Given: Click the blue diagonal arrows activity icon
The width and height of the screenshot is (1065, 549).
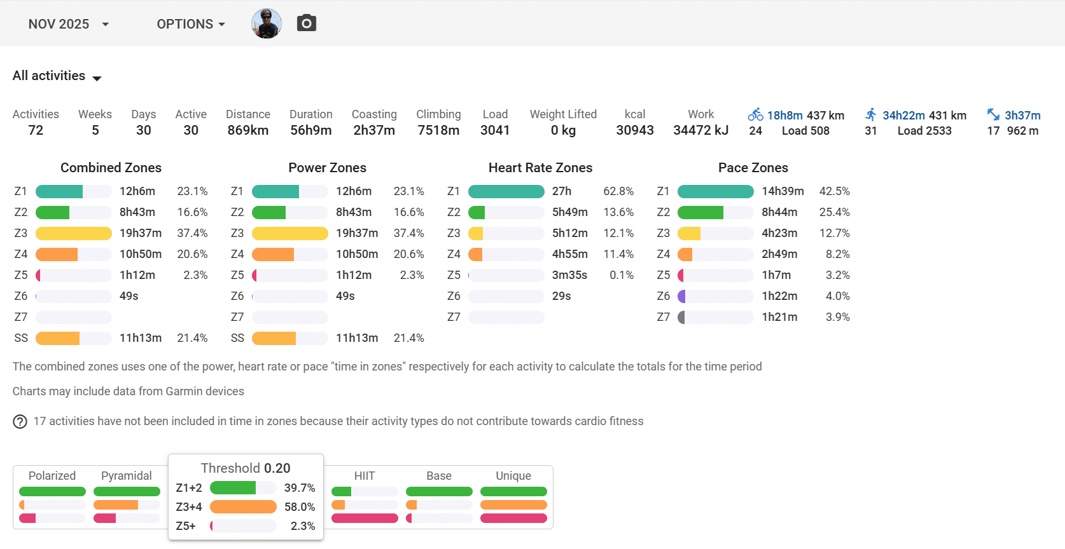Looking at the screenshot, I should click(x=993, y=115).
